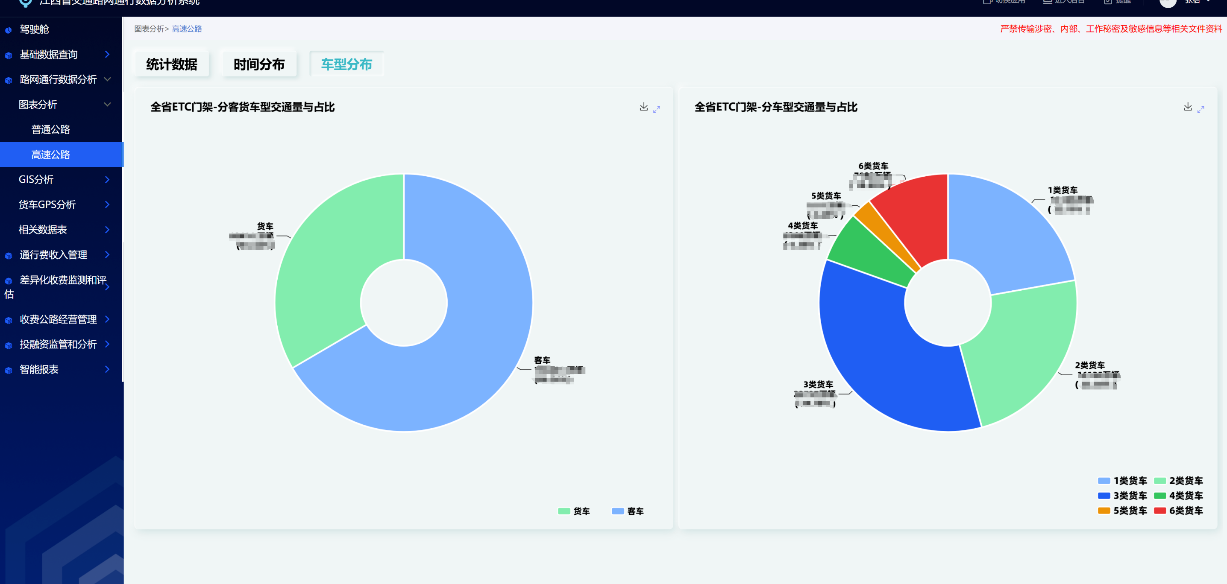This screenshot has width=1227, height=584.
Task: Switch to the 统计数据 tab
Action: pos(171,64)
